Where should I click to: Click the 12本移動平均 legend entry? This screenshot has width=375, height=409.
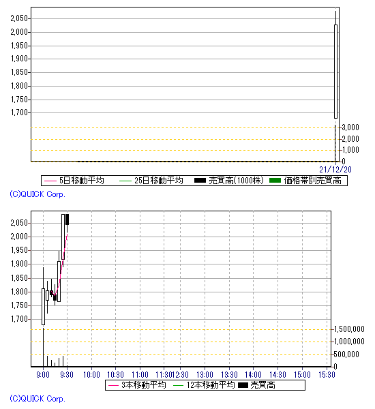coord(204,385)
